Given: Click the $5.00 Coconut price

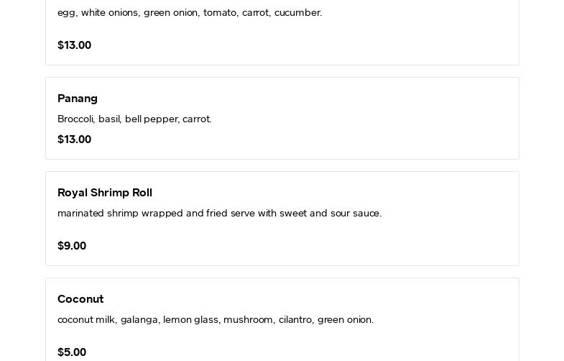Looking at the screenshot, I should pyautogui.click(x=72, y=352).
